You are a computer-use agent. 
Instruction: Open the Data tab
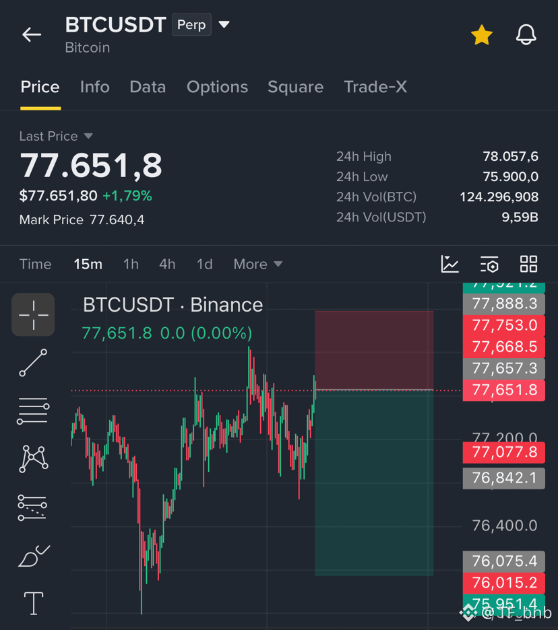(x=148, y=87)
